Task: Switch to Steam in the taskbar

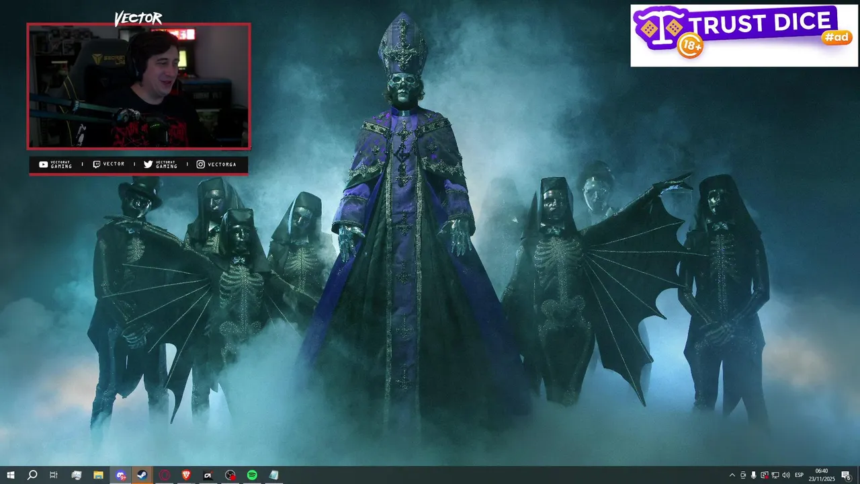Action: click(x=142, y=475)
